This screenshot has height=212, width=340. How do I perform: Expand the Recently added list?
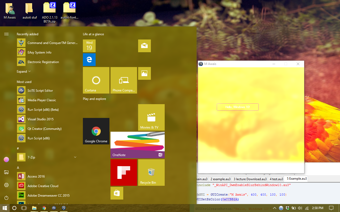pos(24,72)
